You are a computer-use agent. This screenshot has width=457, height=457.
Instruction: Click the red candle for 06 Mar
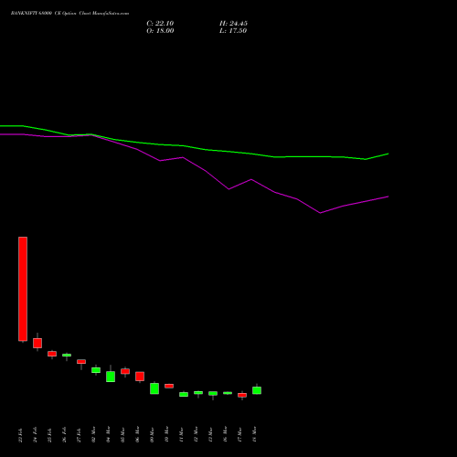pyautogui.click(x=140, y=377)
